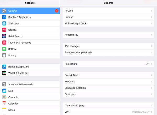This screenshot has width=157, height=115.
Task: Click the Notes icon
Action: click(4, 110)
